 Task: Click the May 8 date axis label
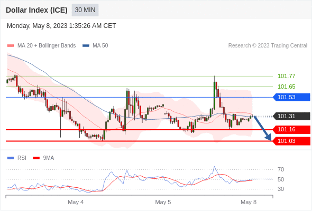pyautogui.click(x=249, y=202)
